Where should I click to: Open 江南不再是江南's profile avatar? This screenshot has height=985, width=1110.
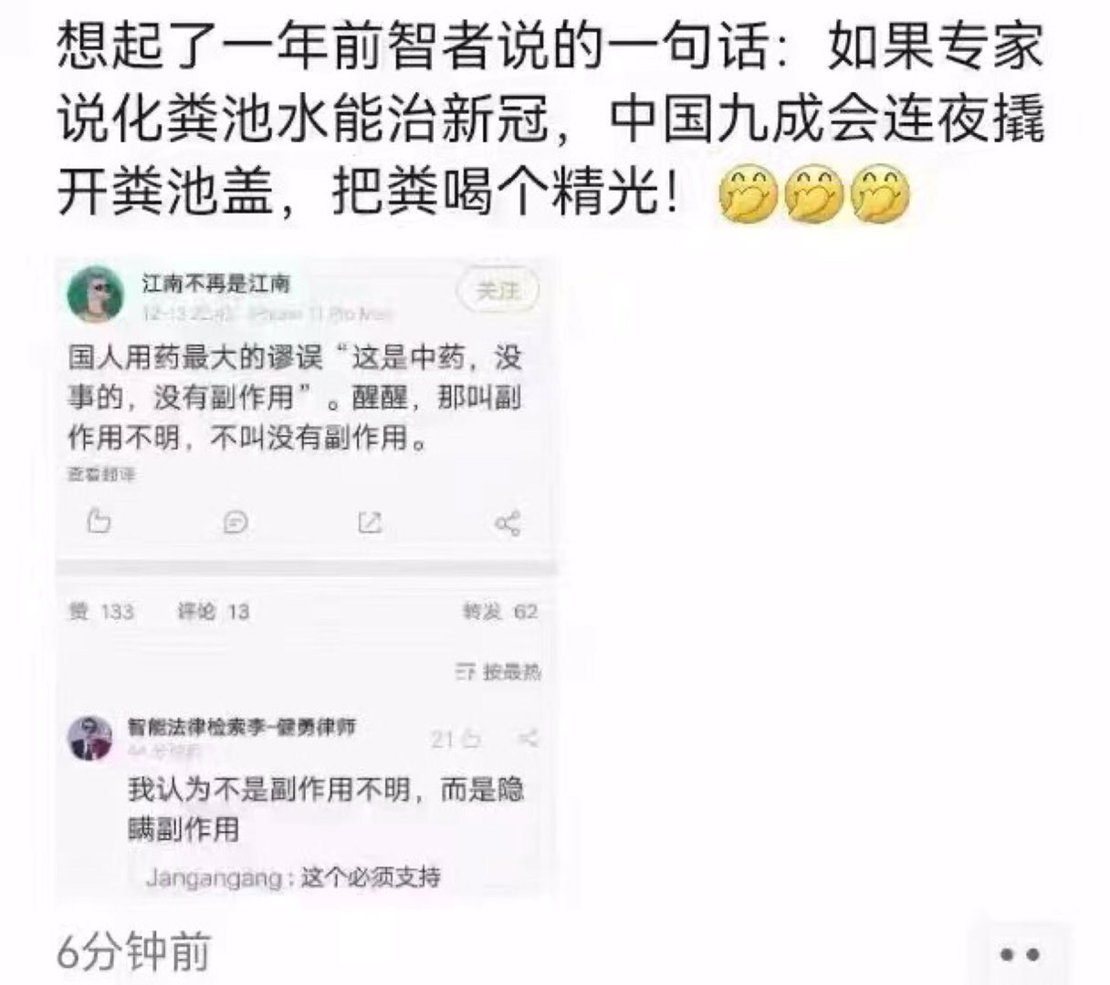[96, 294]
